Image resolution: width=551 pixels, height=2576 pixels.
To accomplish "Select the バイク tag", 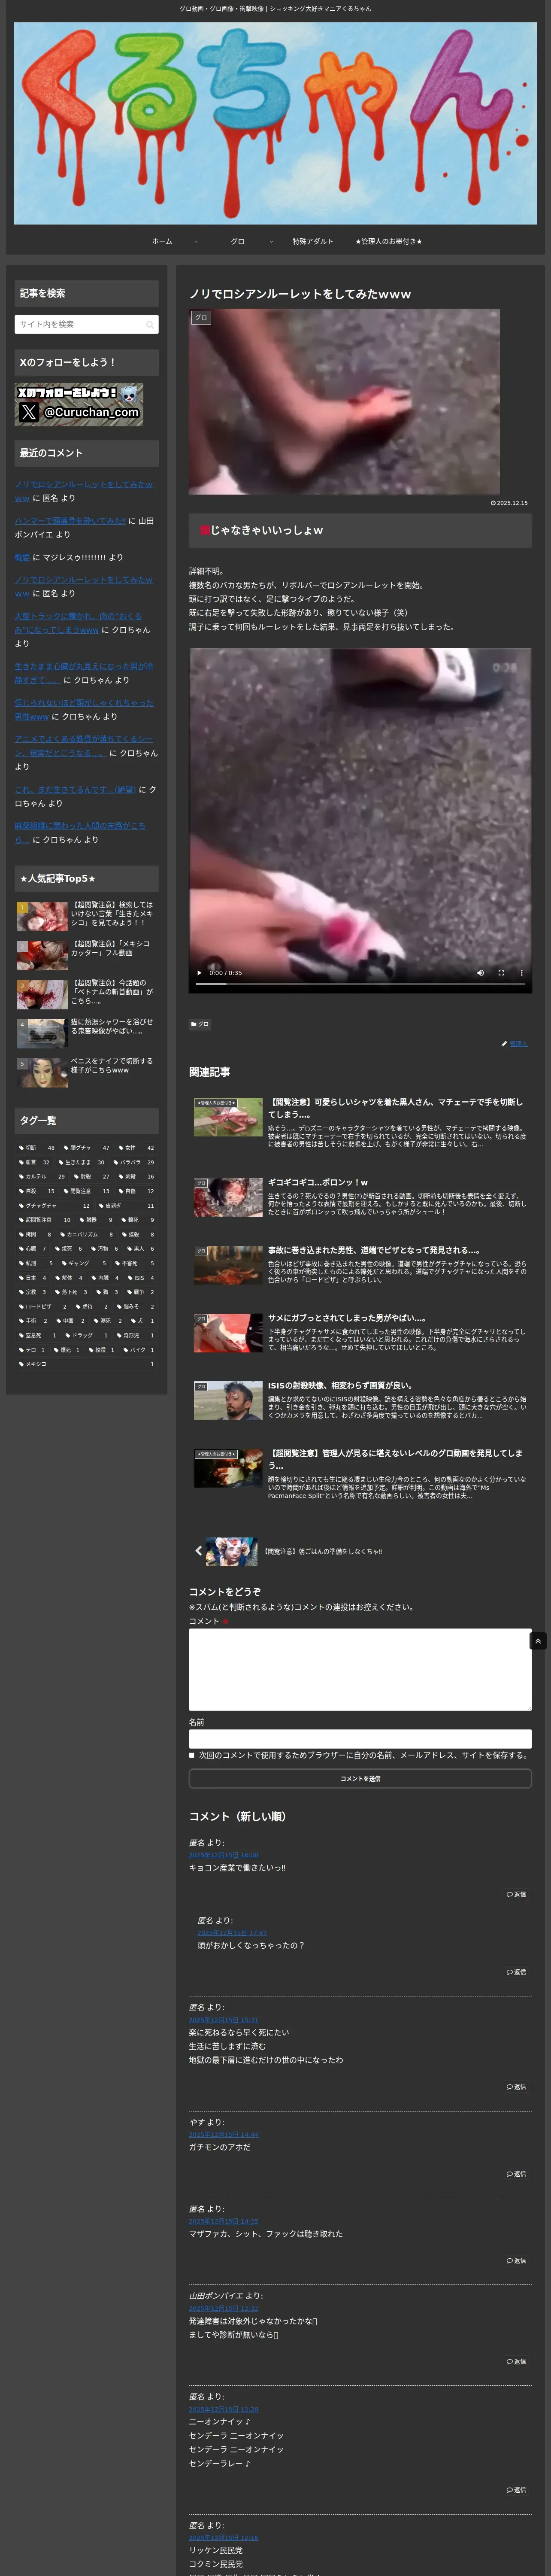I will pos(138,1349).
